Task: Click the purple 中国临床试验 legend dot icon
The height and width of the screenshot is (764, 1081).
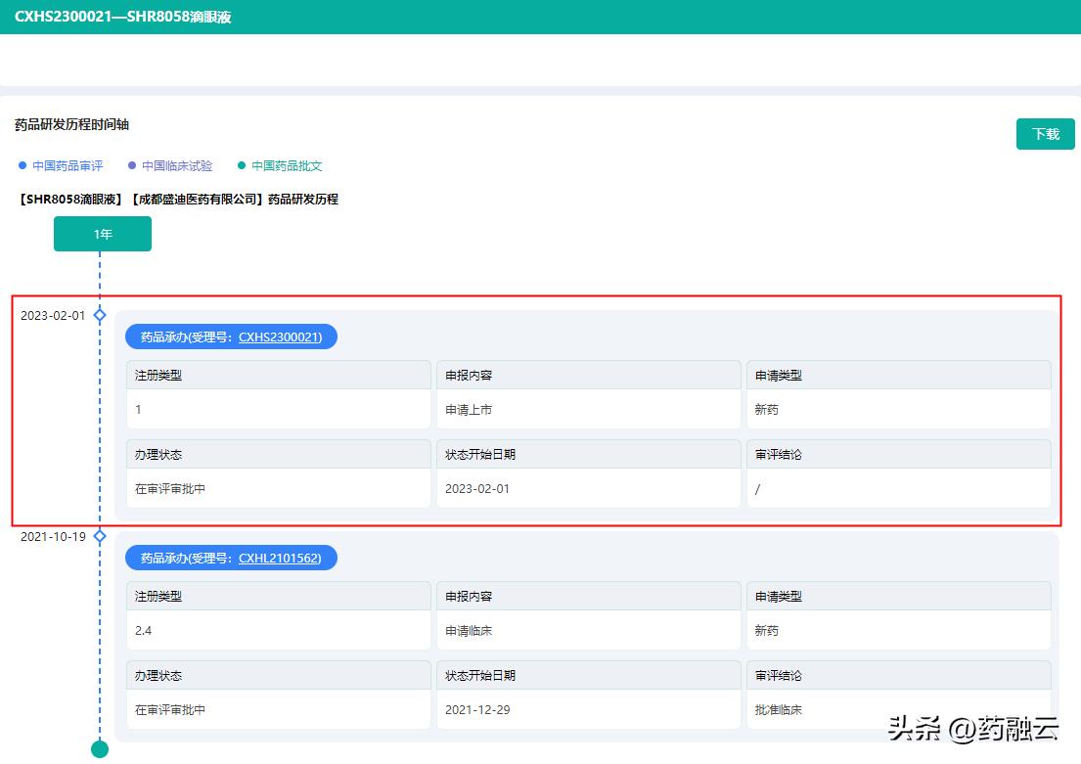Action: (x=131, y=165)
